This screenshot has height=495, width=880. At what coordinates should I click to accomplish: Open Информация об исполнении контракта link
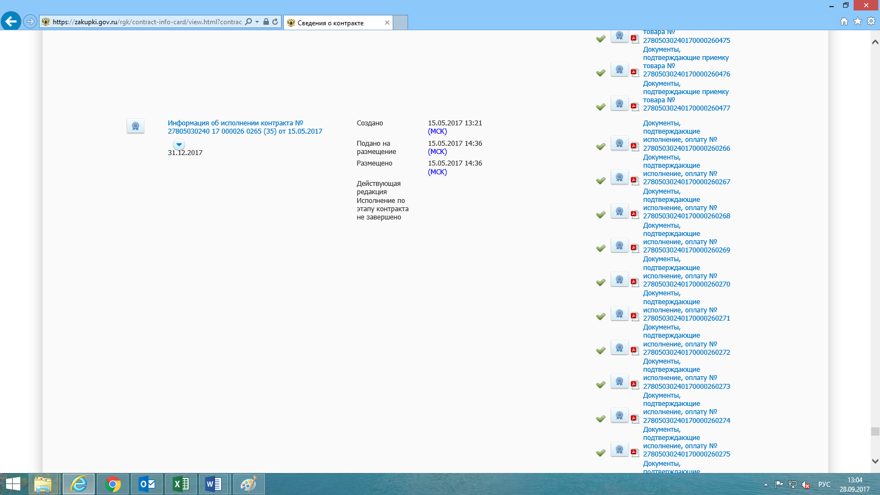pos(245,127)
